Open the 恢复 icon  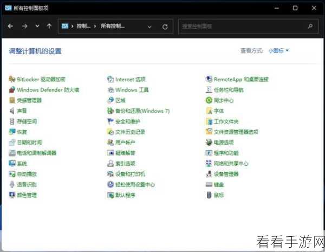tap(12, 132)
